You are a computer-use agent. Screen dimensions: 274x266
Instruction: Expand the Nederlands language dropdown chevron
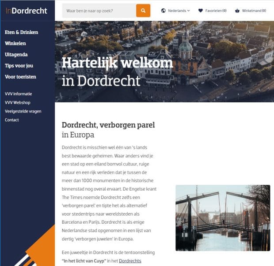(x=188, y=11)
